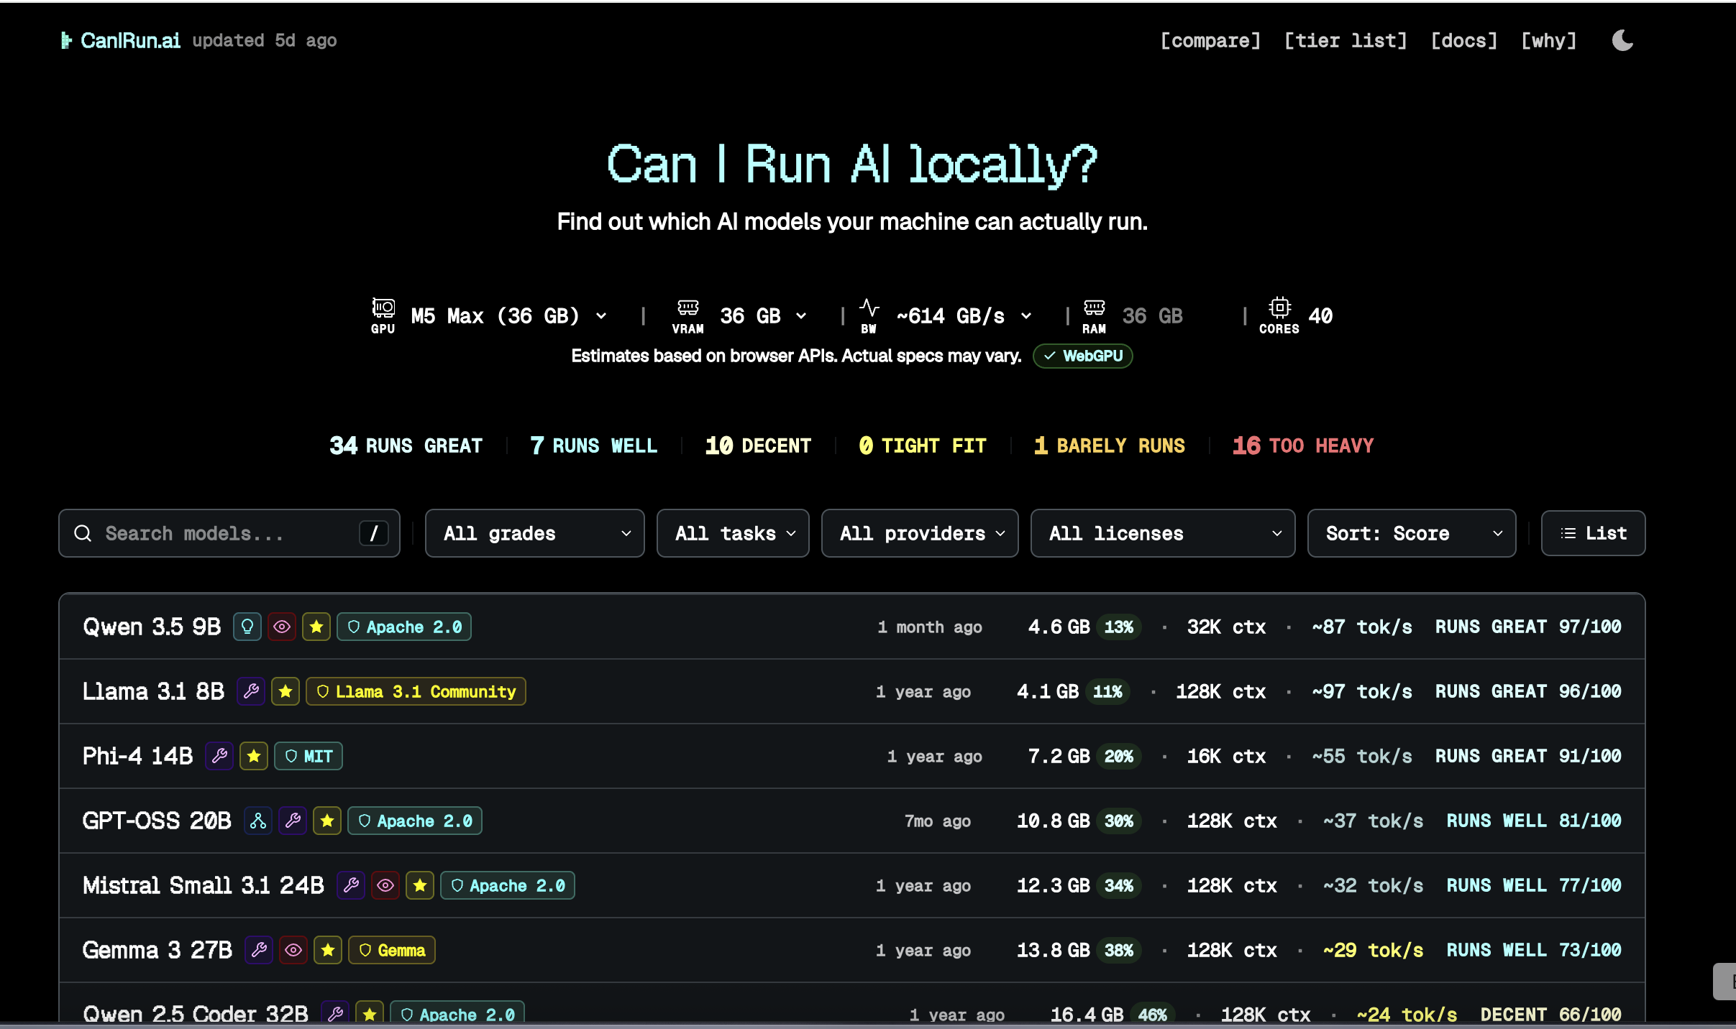Filter by 34 RUNS GREAT
1736x1029 pixels.
406,446
